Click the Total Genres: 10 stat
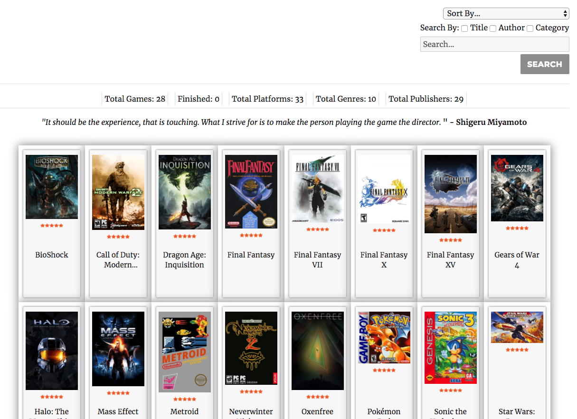Viewport: 577px width, 419px height. pos(346,99)
